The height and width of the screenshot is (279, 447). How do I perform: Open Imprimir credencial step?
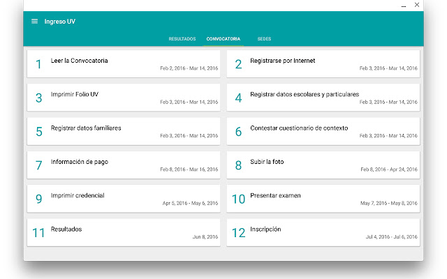(x=124, y=199)
